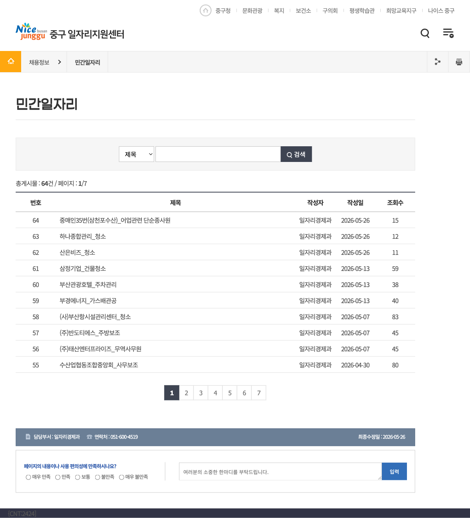The image size is (470, 518).
Task: Print the page using printer icon
Action: pos(459,62)
